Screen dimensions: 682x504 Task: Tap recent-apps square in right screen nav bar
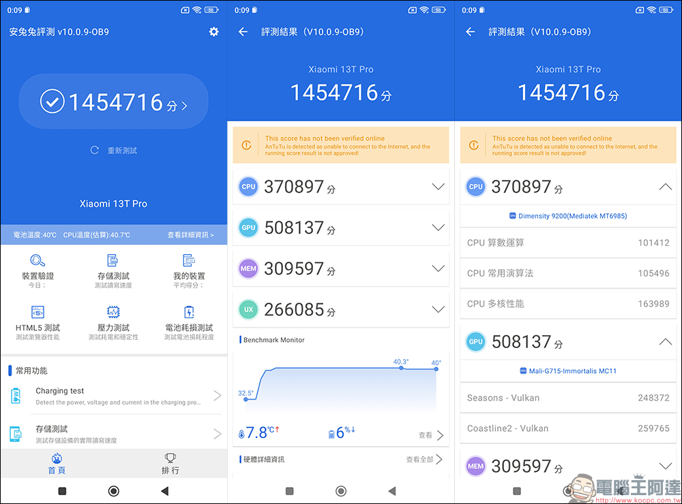(517, 491)
